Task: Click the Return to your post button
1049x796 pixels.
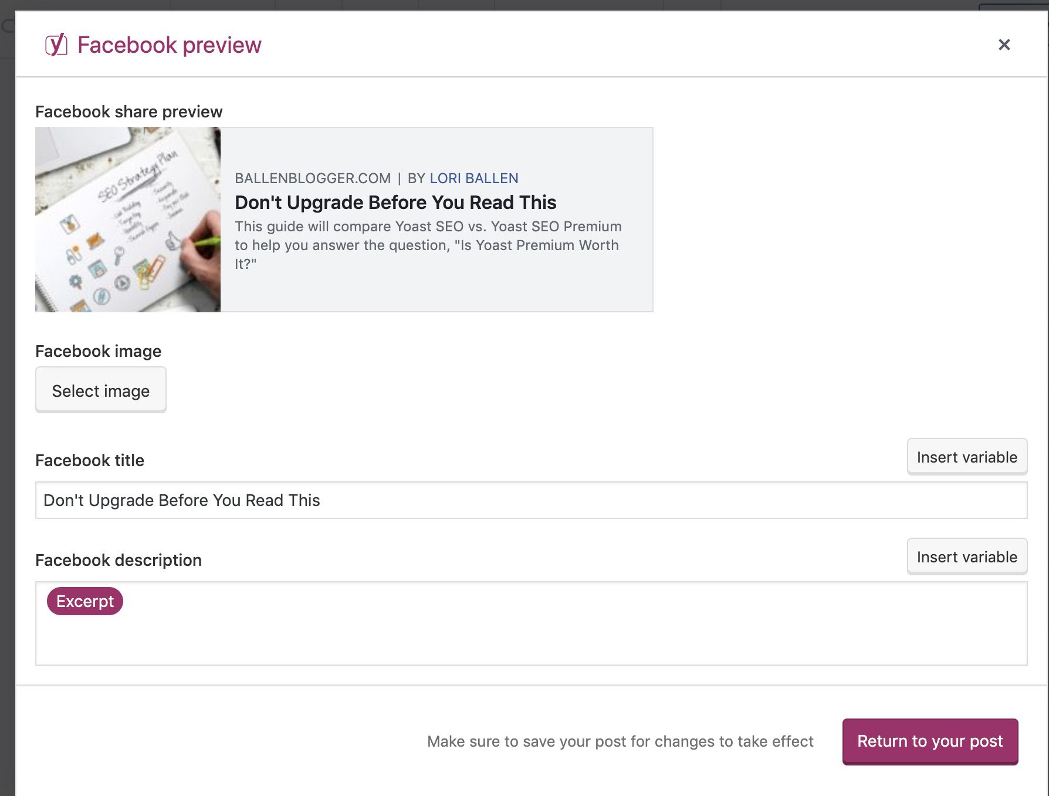Action: 930,741
